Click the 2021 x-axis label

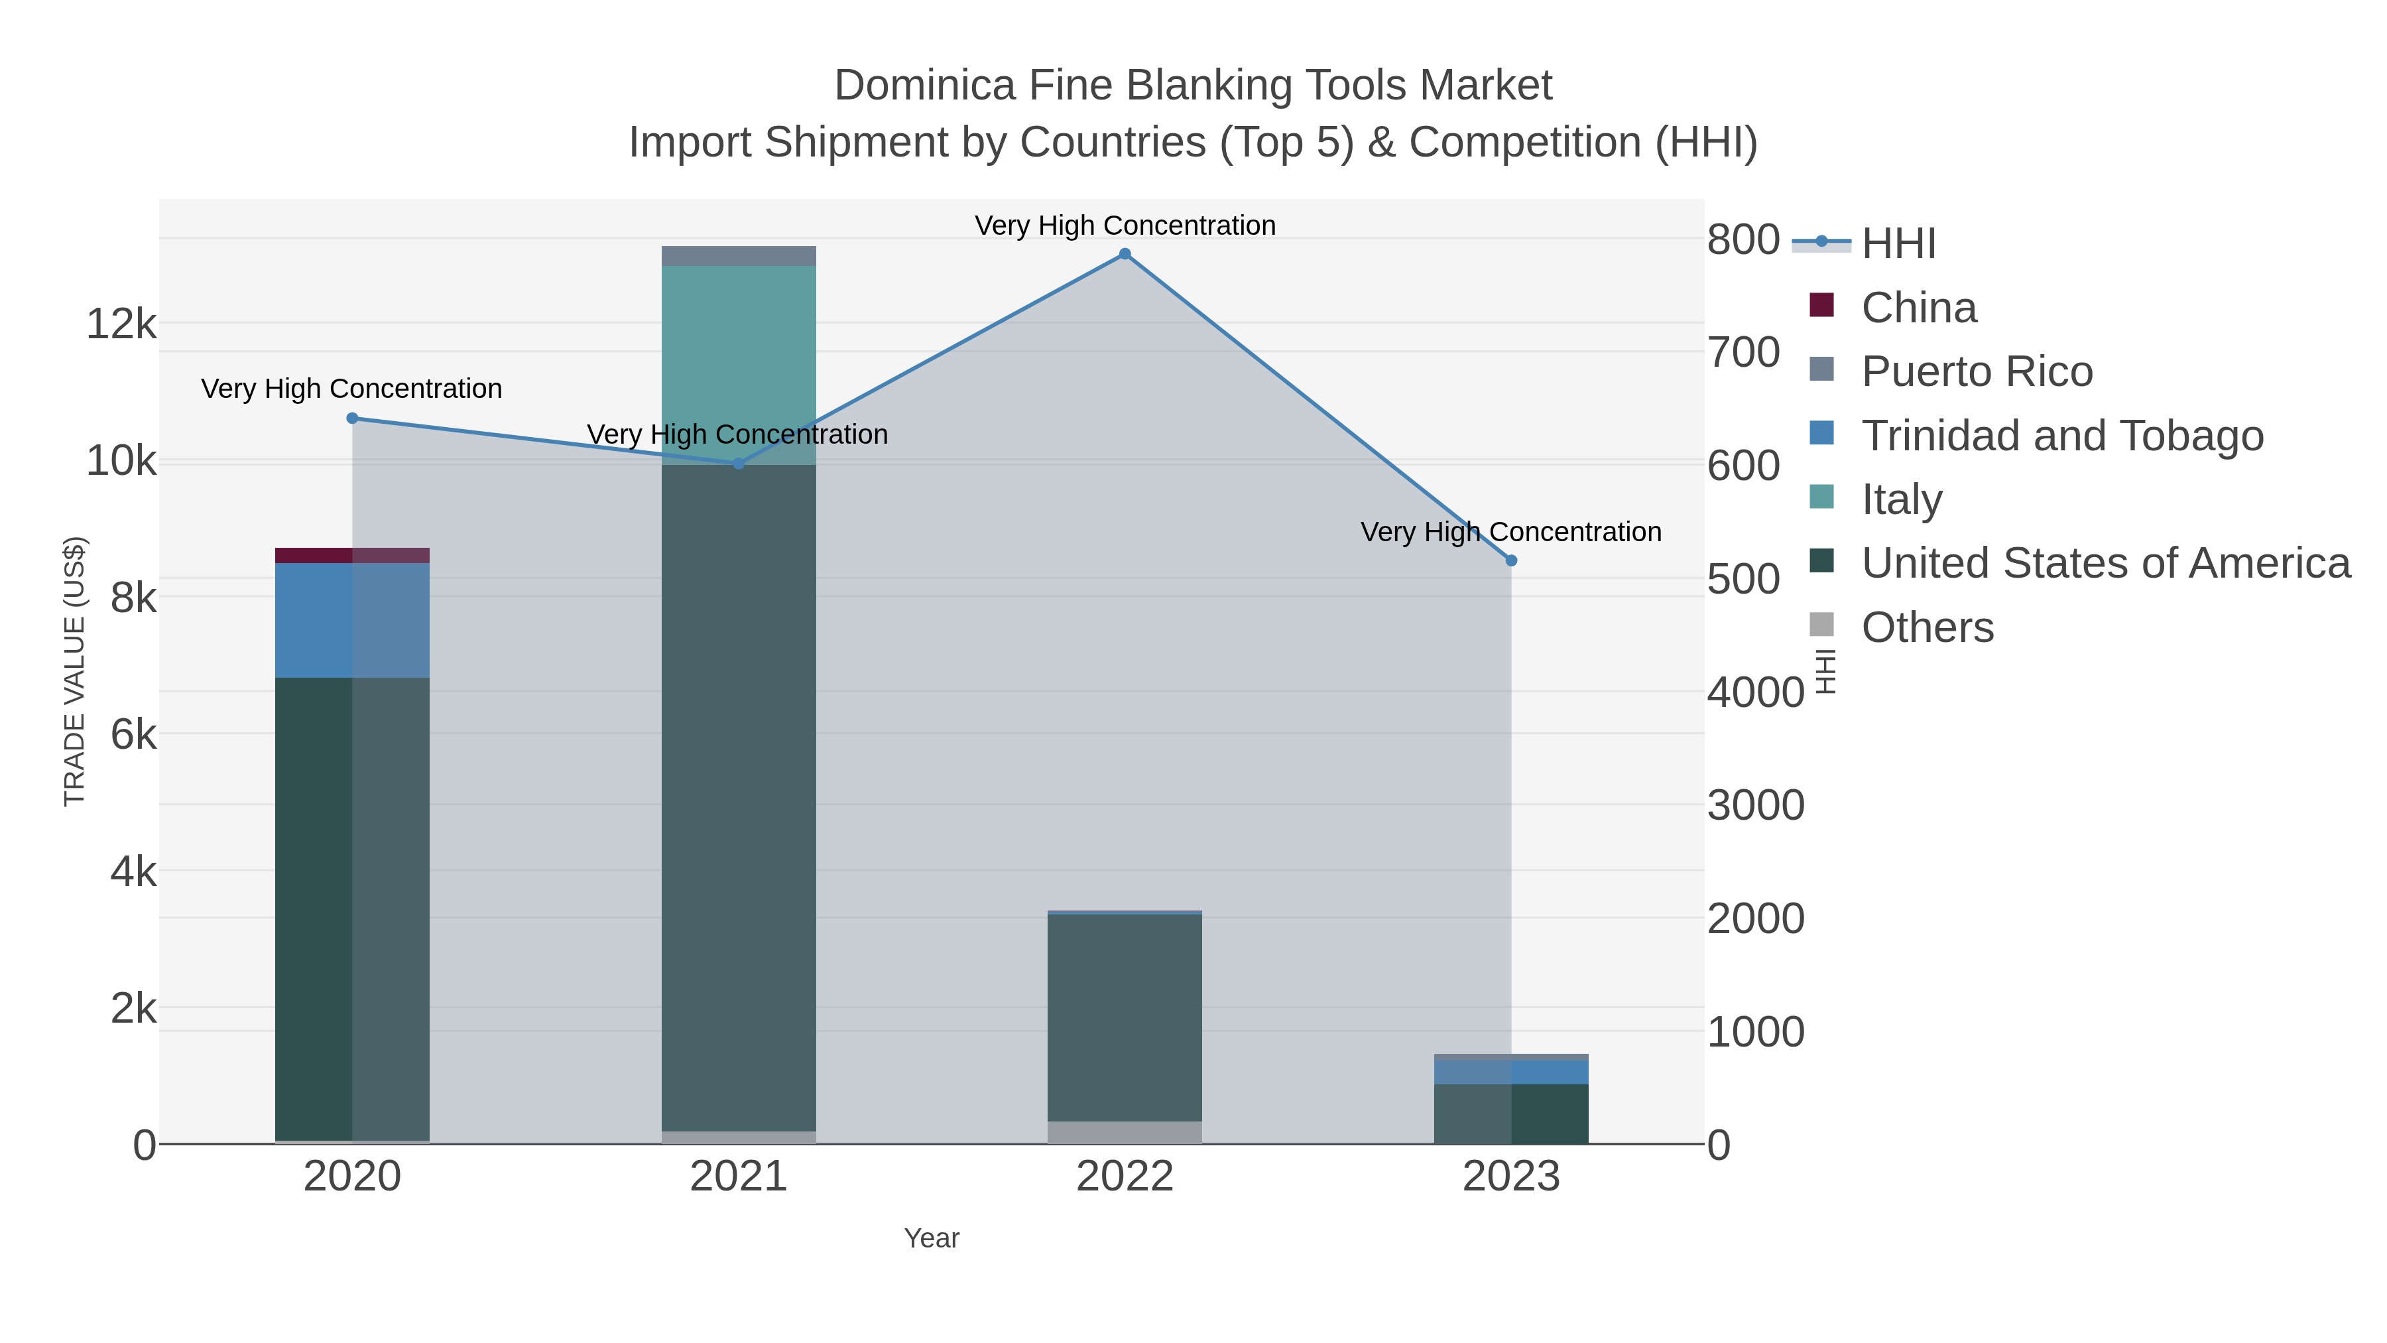coord(739,1177)
